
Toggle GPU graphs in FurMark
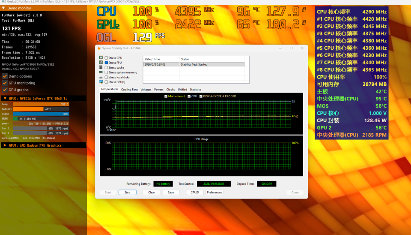pyautogui.click(x=5, y=90)
